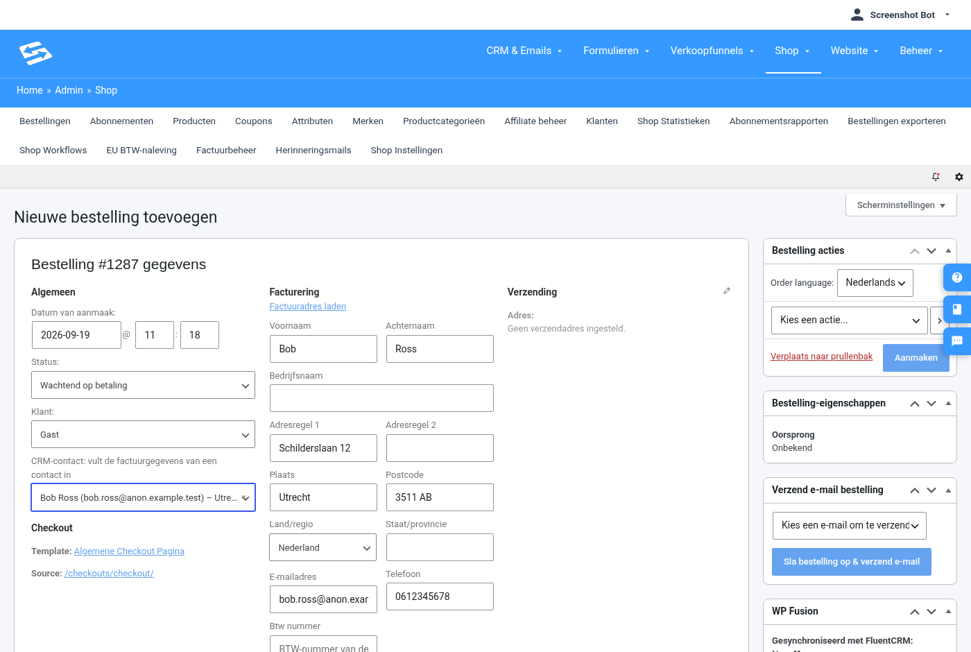Open the Kies een actie dropdown
The height and width of the screenshot is (652, 971).
(x=849, y=320)
